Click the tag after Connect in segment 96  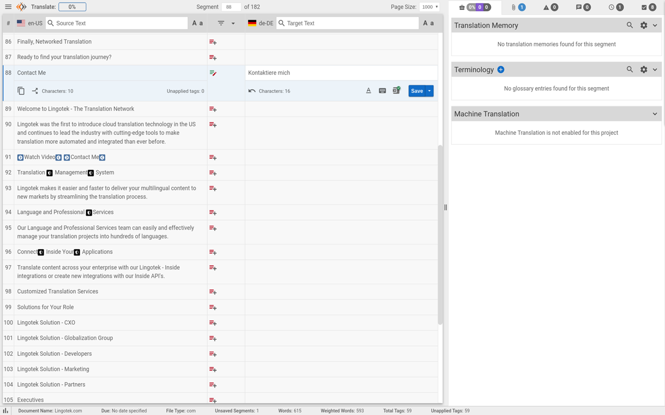[41, 252]
